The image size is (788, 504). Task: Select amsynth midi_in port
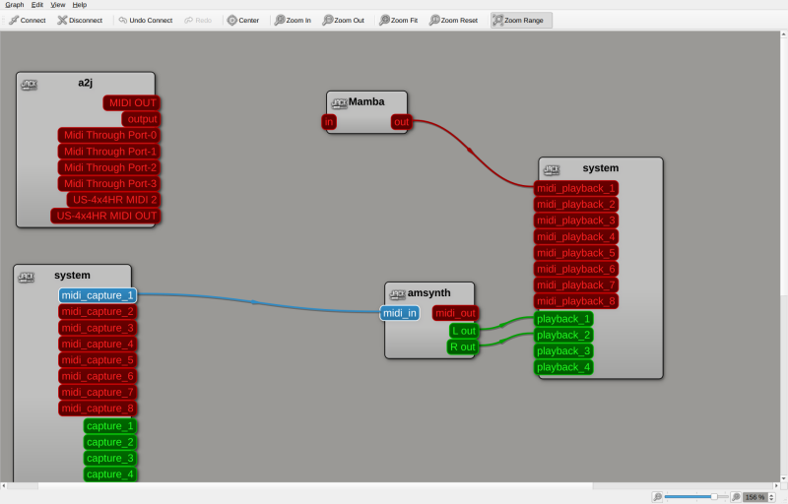click(x=400, y=313)
